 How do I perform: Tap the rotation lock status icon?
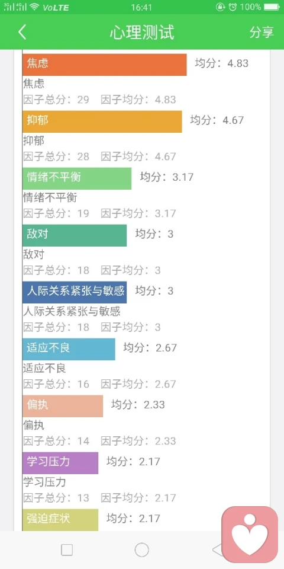click(x=220, y=7)
